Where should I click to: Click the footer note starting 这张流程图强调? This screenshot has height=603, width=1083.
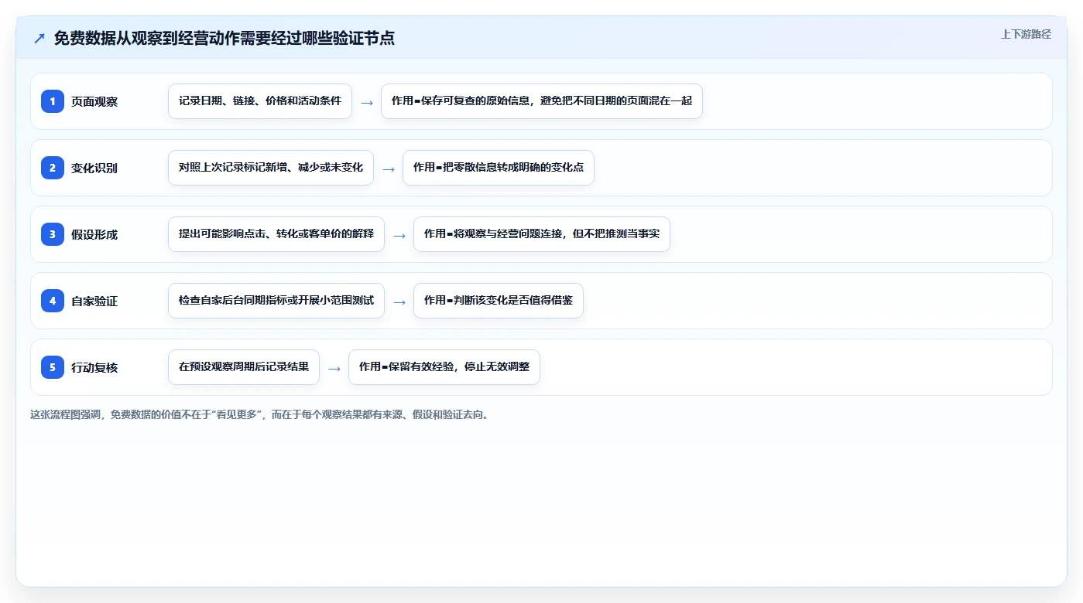259,414
